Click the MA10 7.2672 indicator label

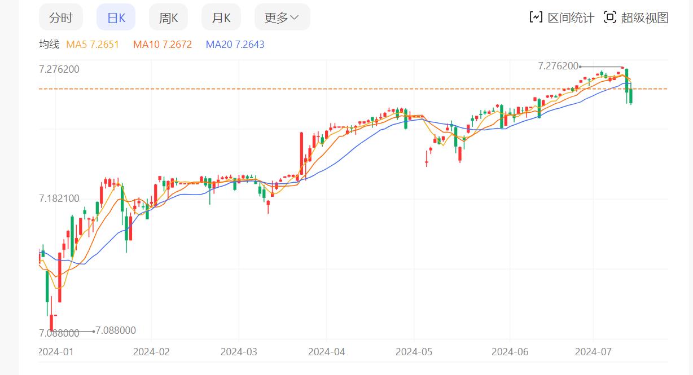[163, 45]
